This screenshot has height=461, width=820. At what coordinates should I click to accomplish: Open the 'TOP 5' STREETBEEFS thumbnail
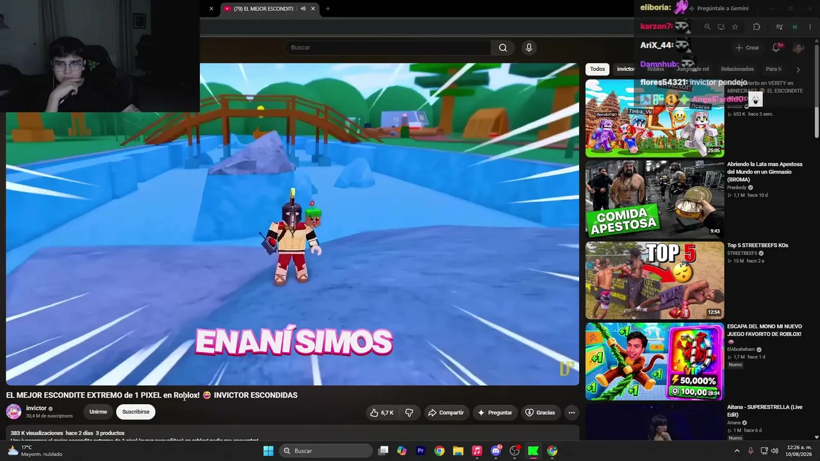coord(655,280)
